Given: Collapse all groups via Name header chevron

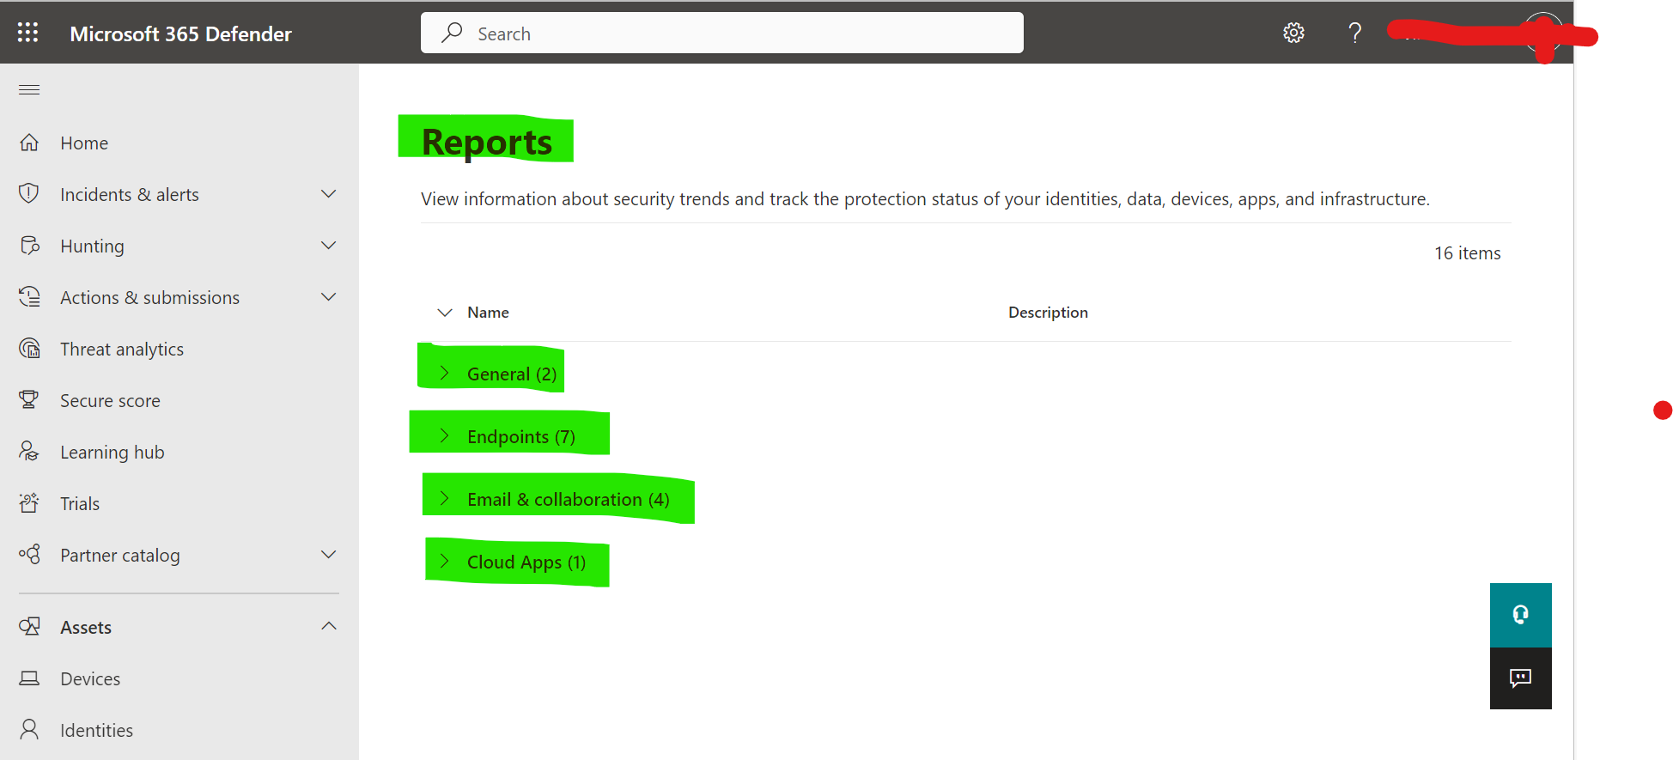Looking at the screenshot, I should tap(445, 313).
